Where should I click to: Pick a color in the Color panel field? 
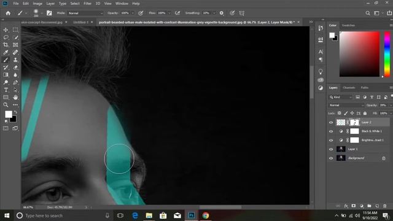359,54
